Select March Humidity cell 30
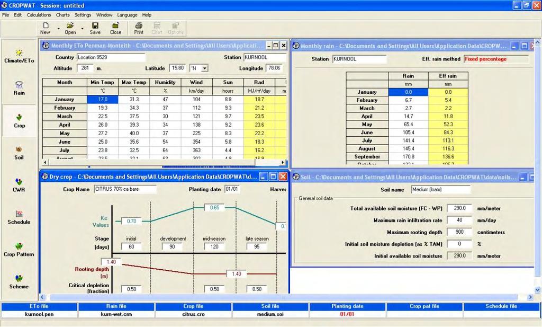Image resolution: width=542 pixels, height=327 pixels. tap(165, 116)
